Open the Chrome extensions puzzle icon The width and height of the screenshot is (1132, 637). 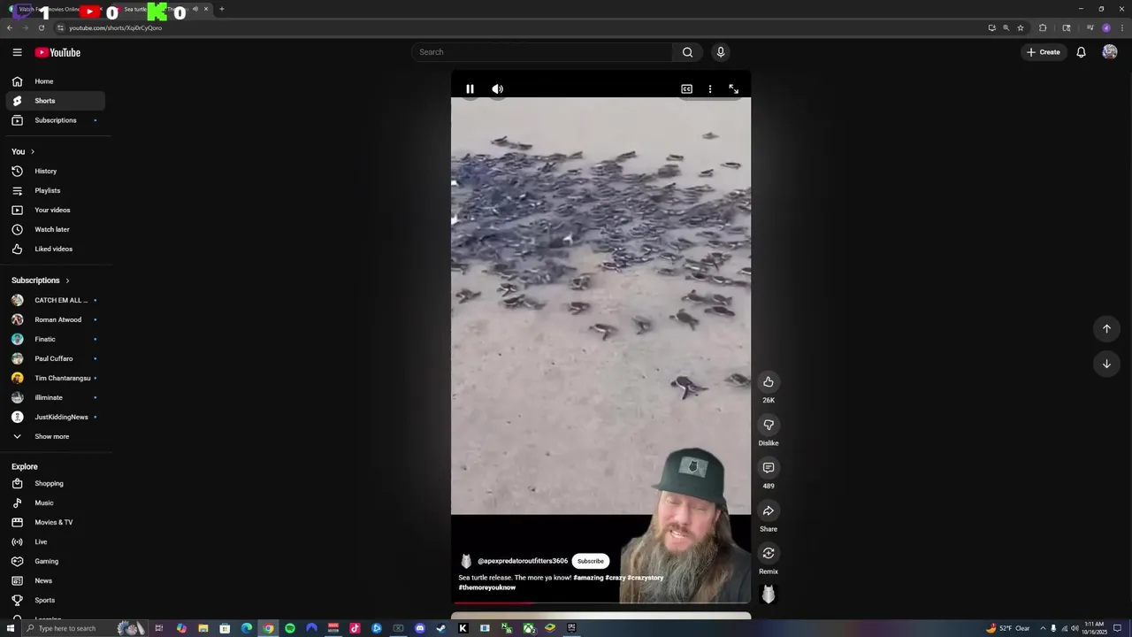[1043, 27]
